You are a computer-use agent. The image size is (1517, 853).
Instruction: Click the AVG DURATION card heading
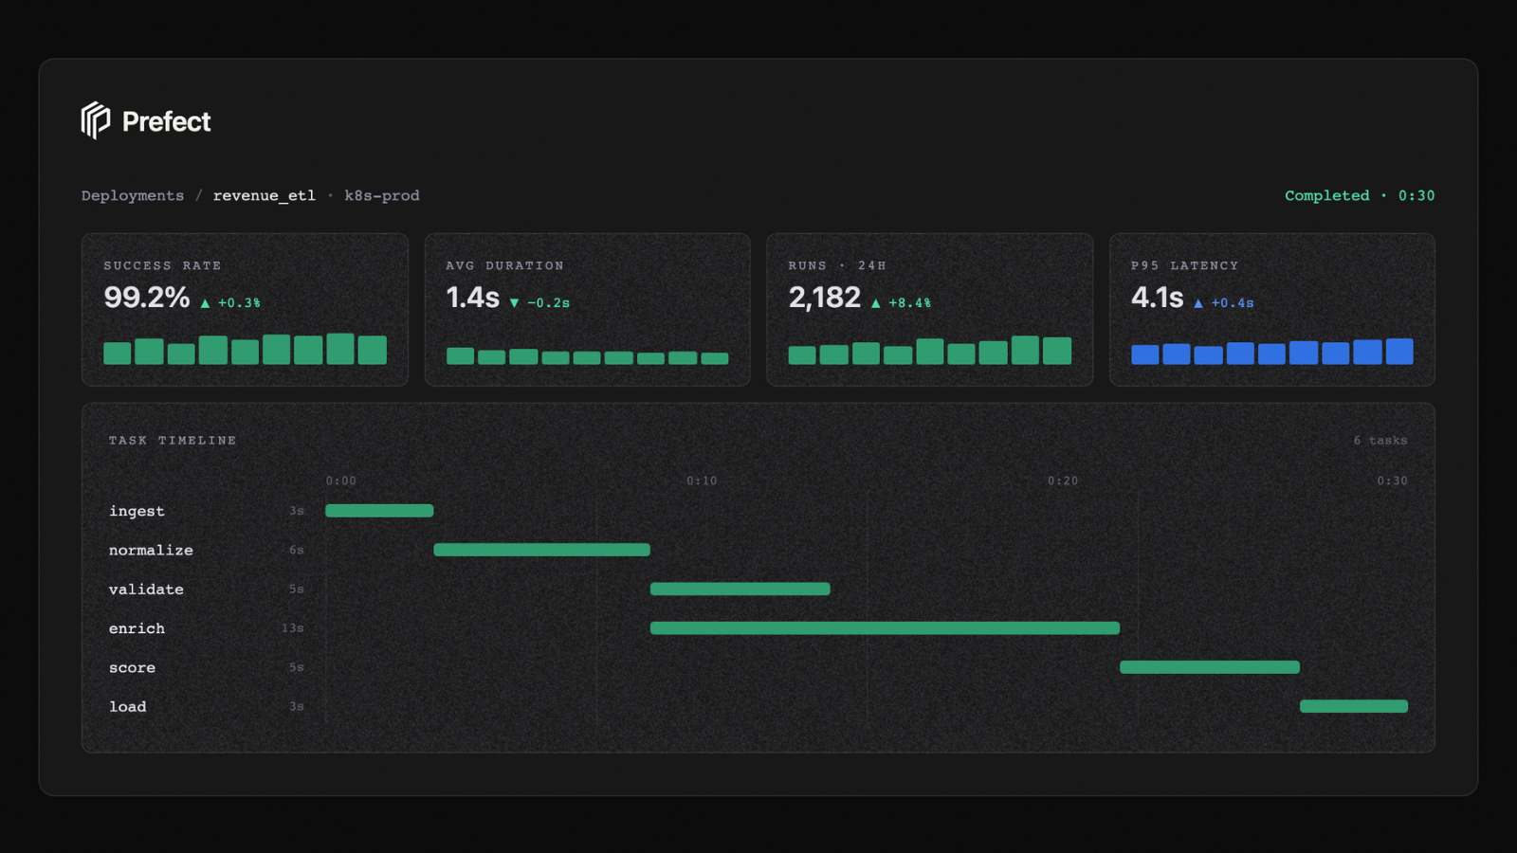[x=504, y=265]
